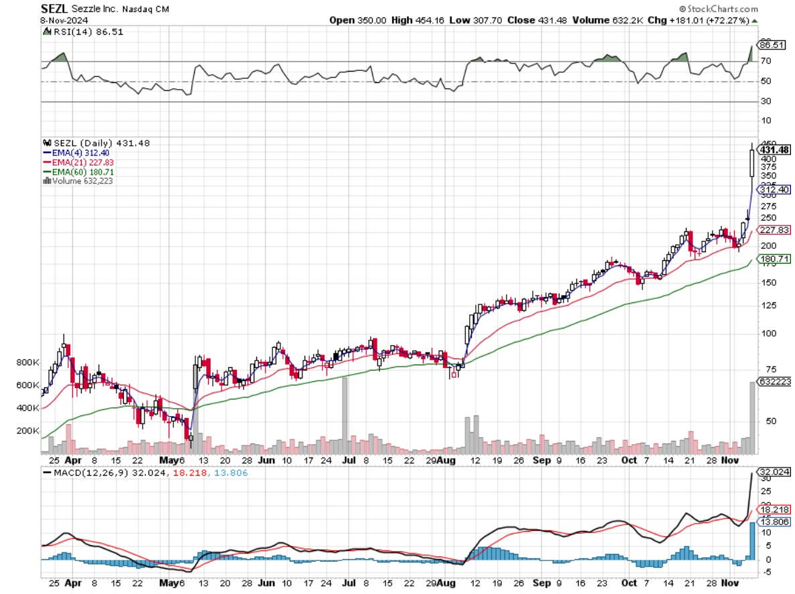Click the 'Volume 632,223' legend entry
This screenshot has width=795, height=594.
click(x=82, y=181)
